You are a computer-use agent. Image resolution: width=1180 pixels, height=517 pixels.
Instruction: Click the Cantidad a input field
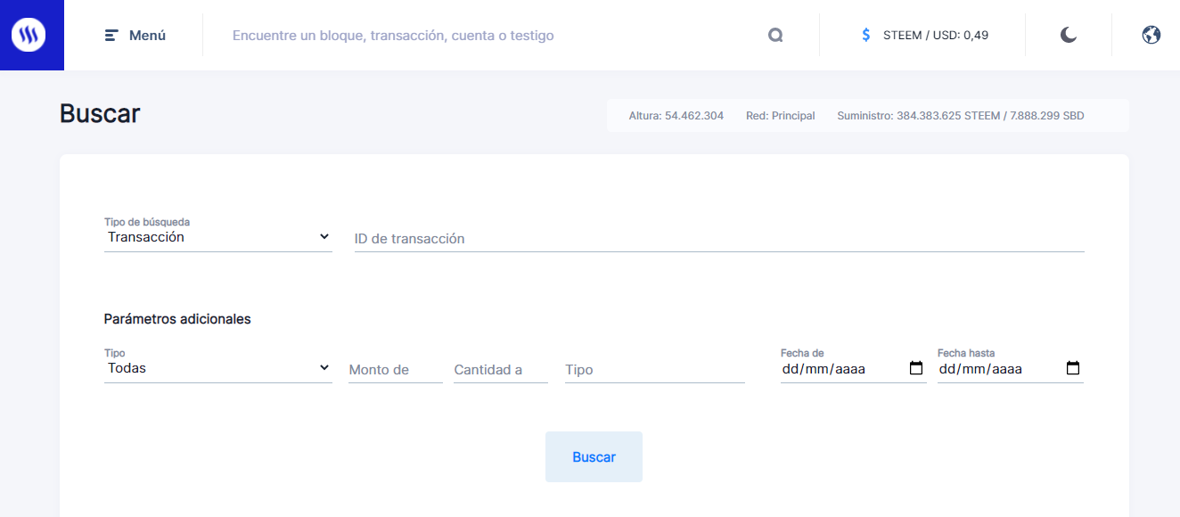pyautogui.click(x=501, y=370)
